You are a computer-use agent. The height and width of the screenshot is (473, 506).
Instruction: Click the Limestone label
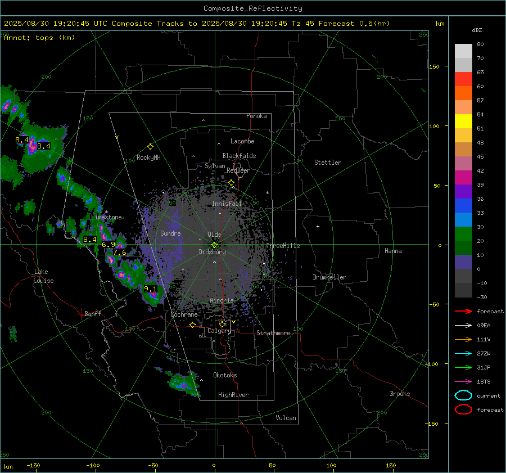pos(106,217)
